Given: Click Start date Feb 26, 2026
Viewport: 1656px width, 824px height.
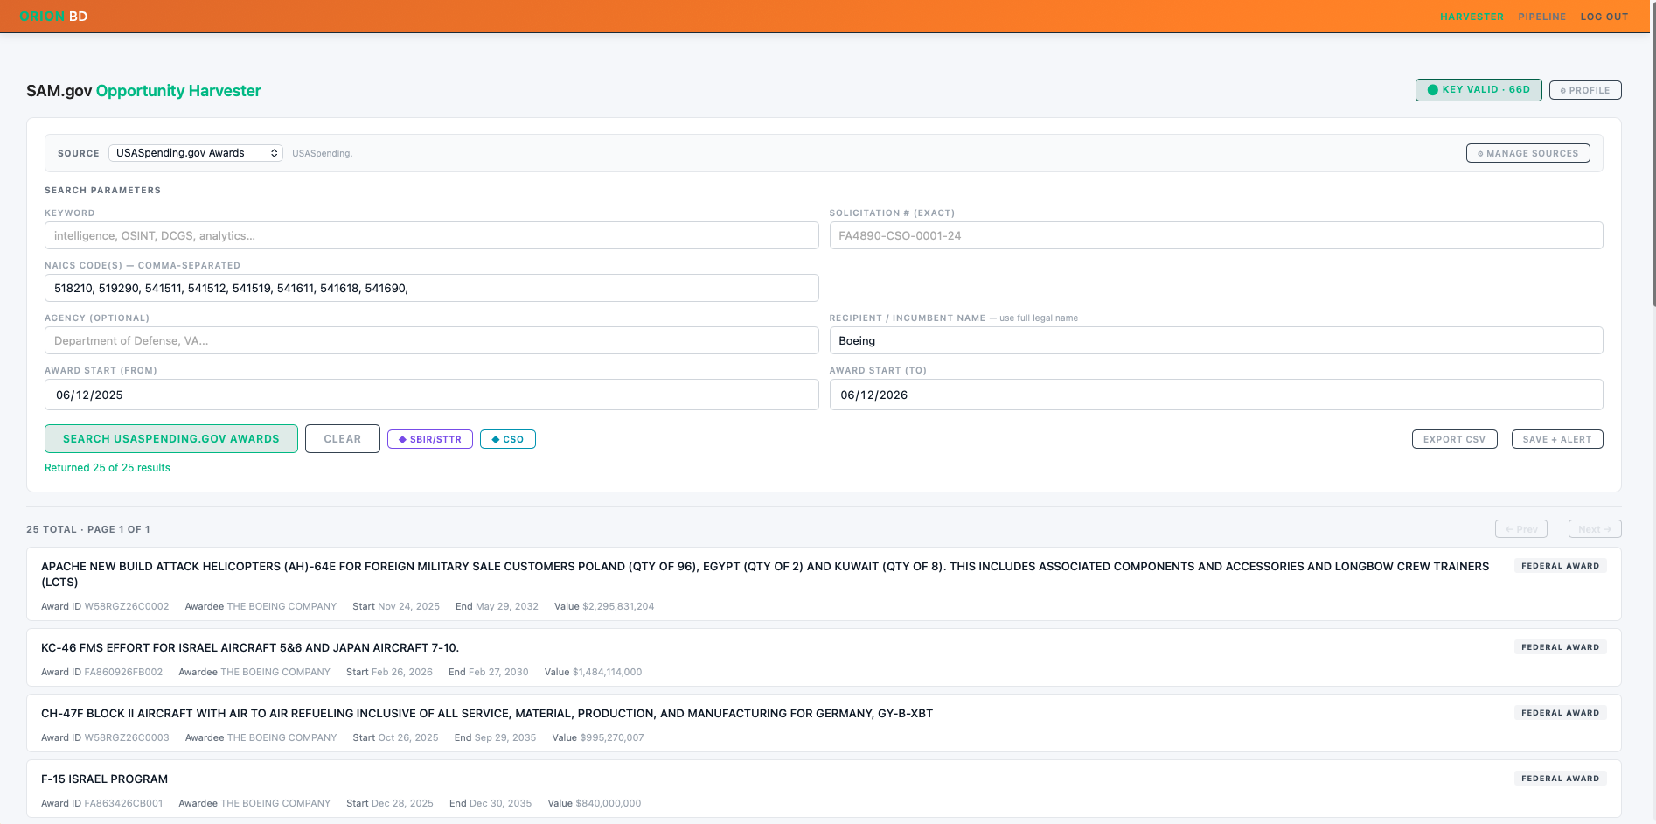Looking at the screenshot, I should click(x=402, y=672).
